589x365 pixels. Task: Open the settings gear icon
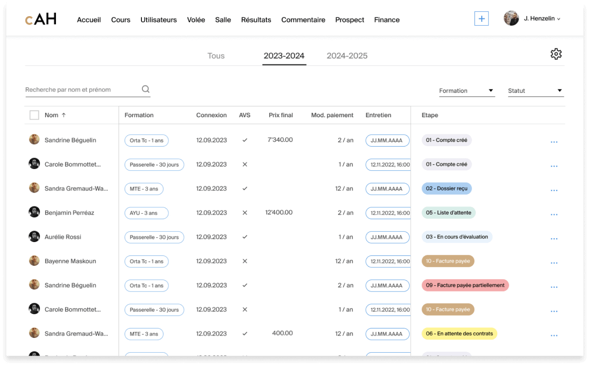(556, 54)
